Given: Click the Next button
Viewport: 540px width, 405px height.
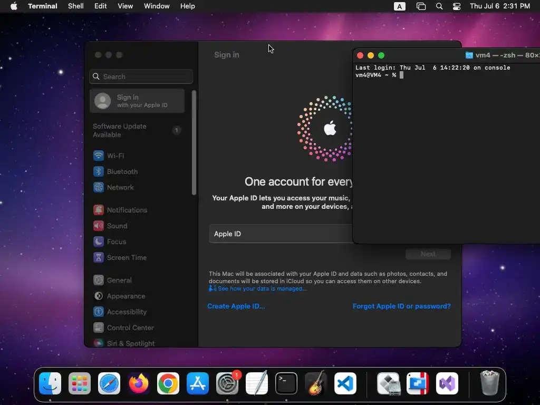Looking at the screenshot, I should click(428, 254).
